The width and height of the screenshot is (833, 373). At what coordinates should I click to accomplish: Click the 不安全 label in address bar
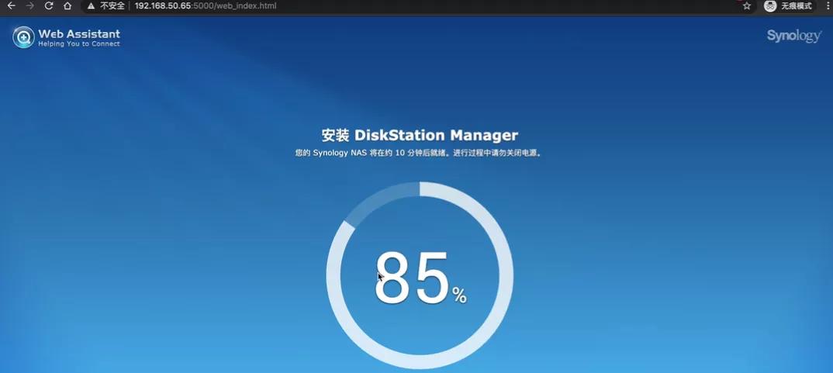point(112,6)
